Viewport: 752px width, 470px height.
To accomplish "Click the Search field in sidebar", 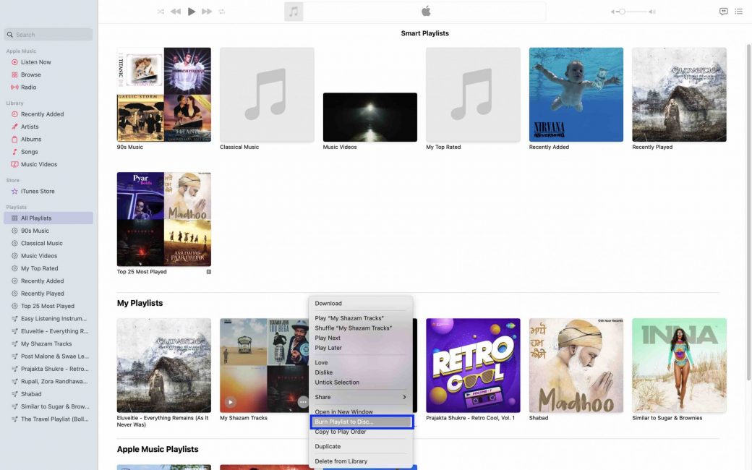I will coord(49,35).
